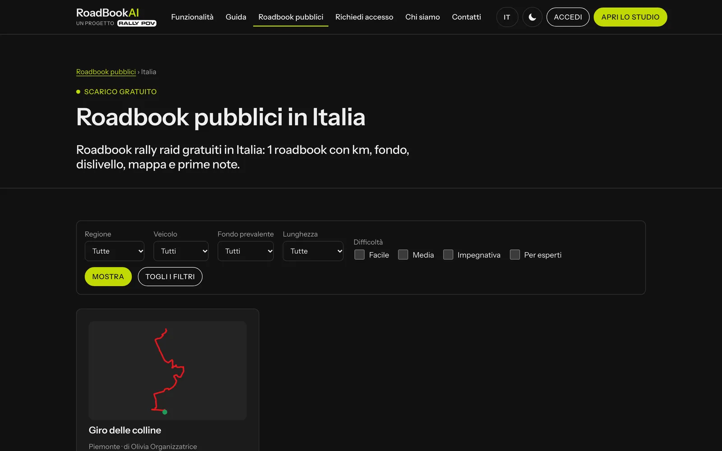
Task: Click 'Italia' breadcrumb text
Action: point(148,72)
